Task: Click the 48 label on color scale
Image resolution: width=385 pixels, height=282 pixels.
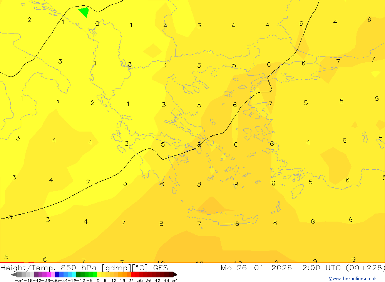Action: 166,280
